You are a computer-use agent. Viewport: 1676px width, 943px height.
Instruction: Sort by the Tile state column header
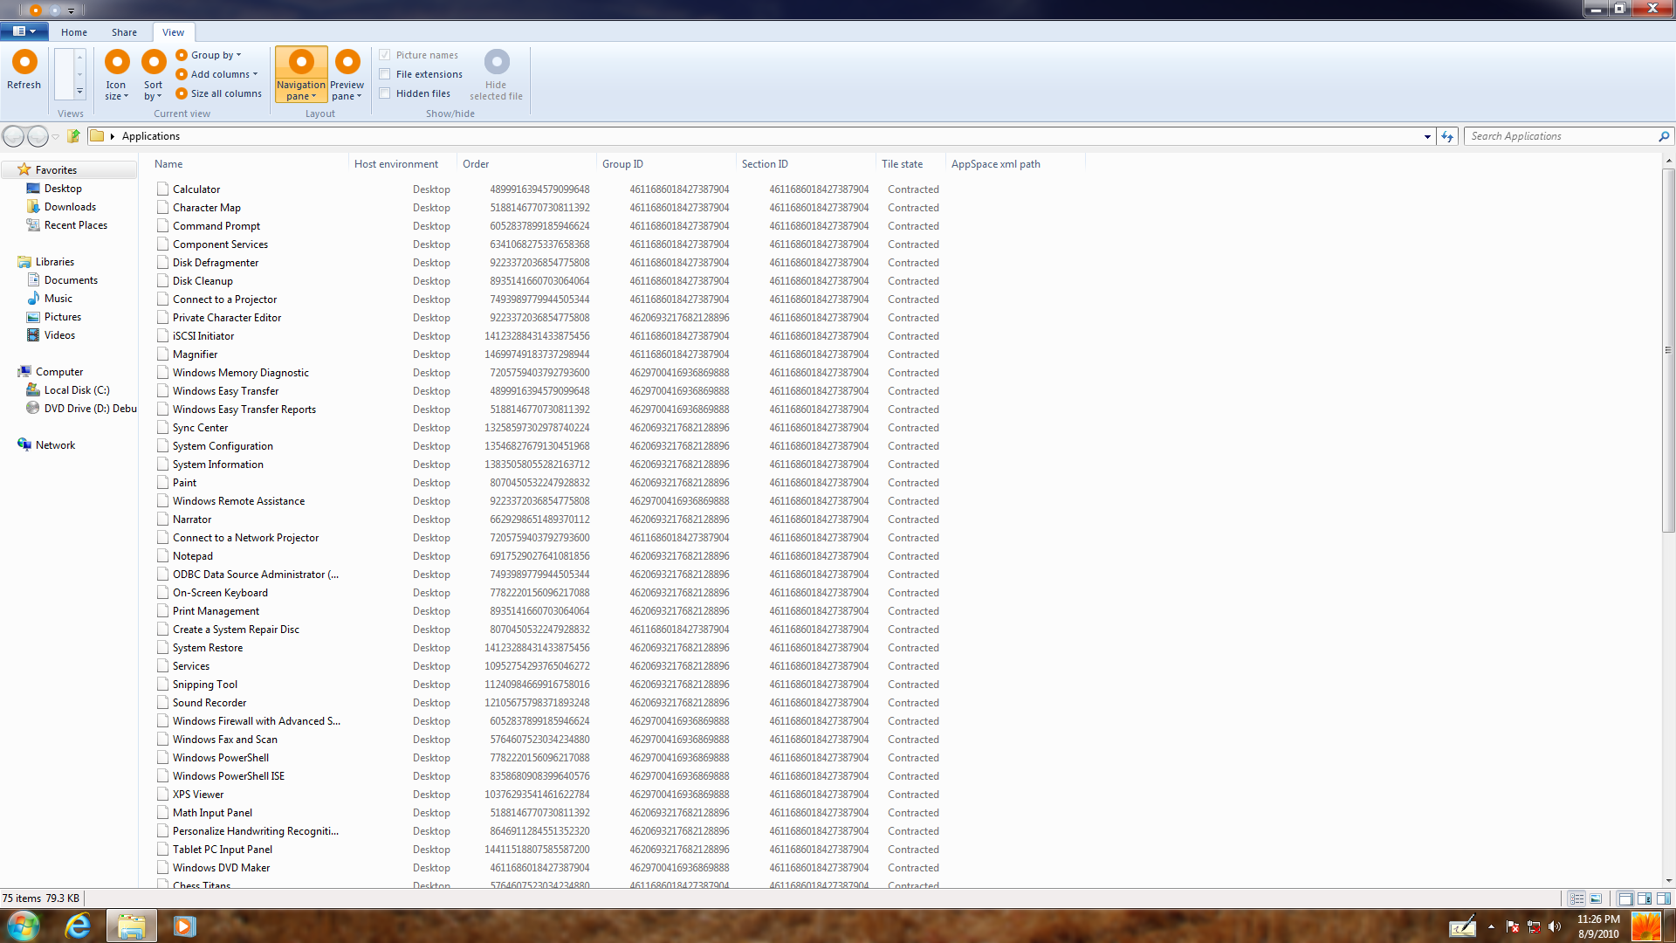(x=902, y=164)
